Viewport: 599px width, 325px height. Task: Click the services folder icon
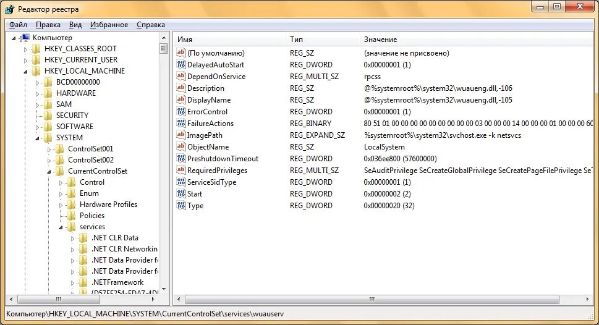click(72, 227)
